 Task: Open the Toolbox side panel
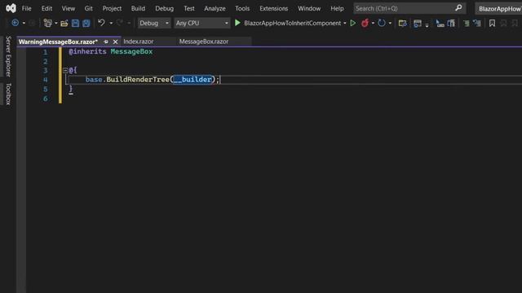click(8, 94)
